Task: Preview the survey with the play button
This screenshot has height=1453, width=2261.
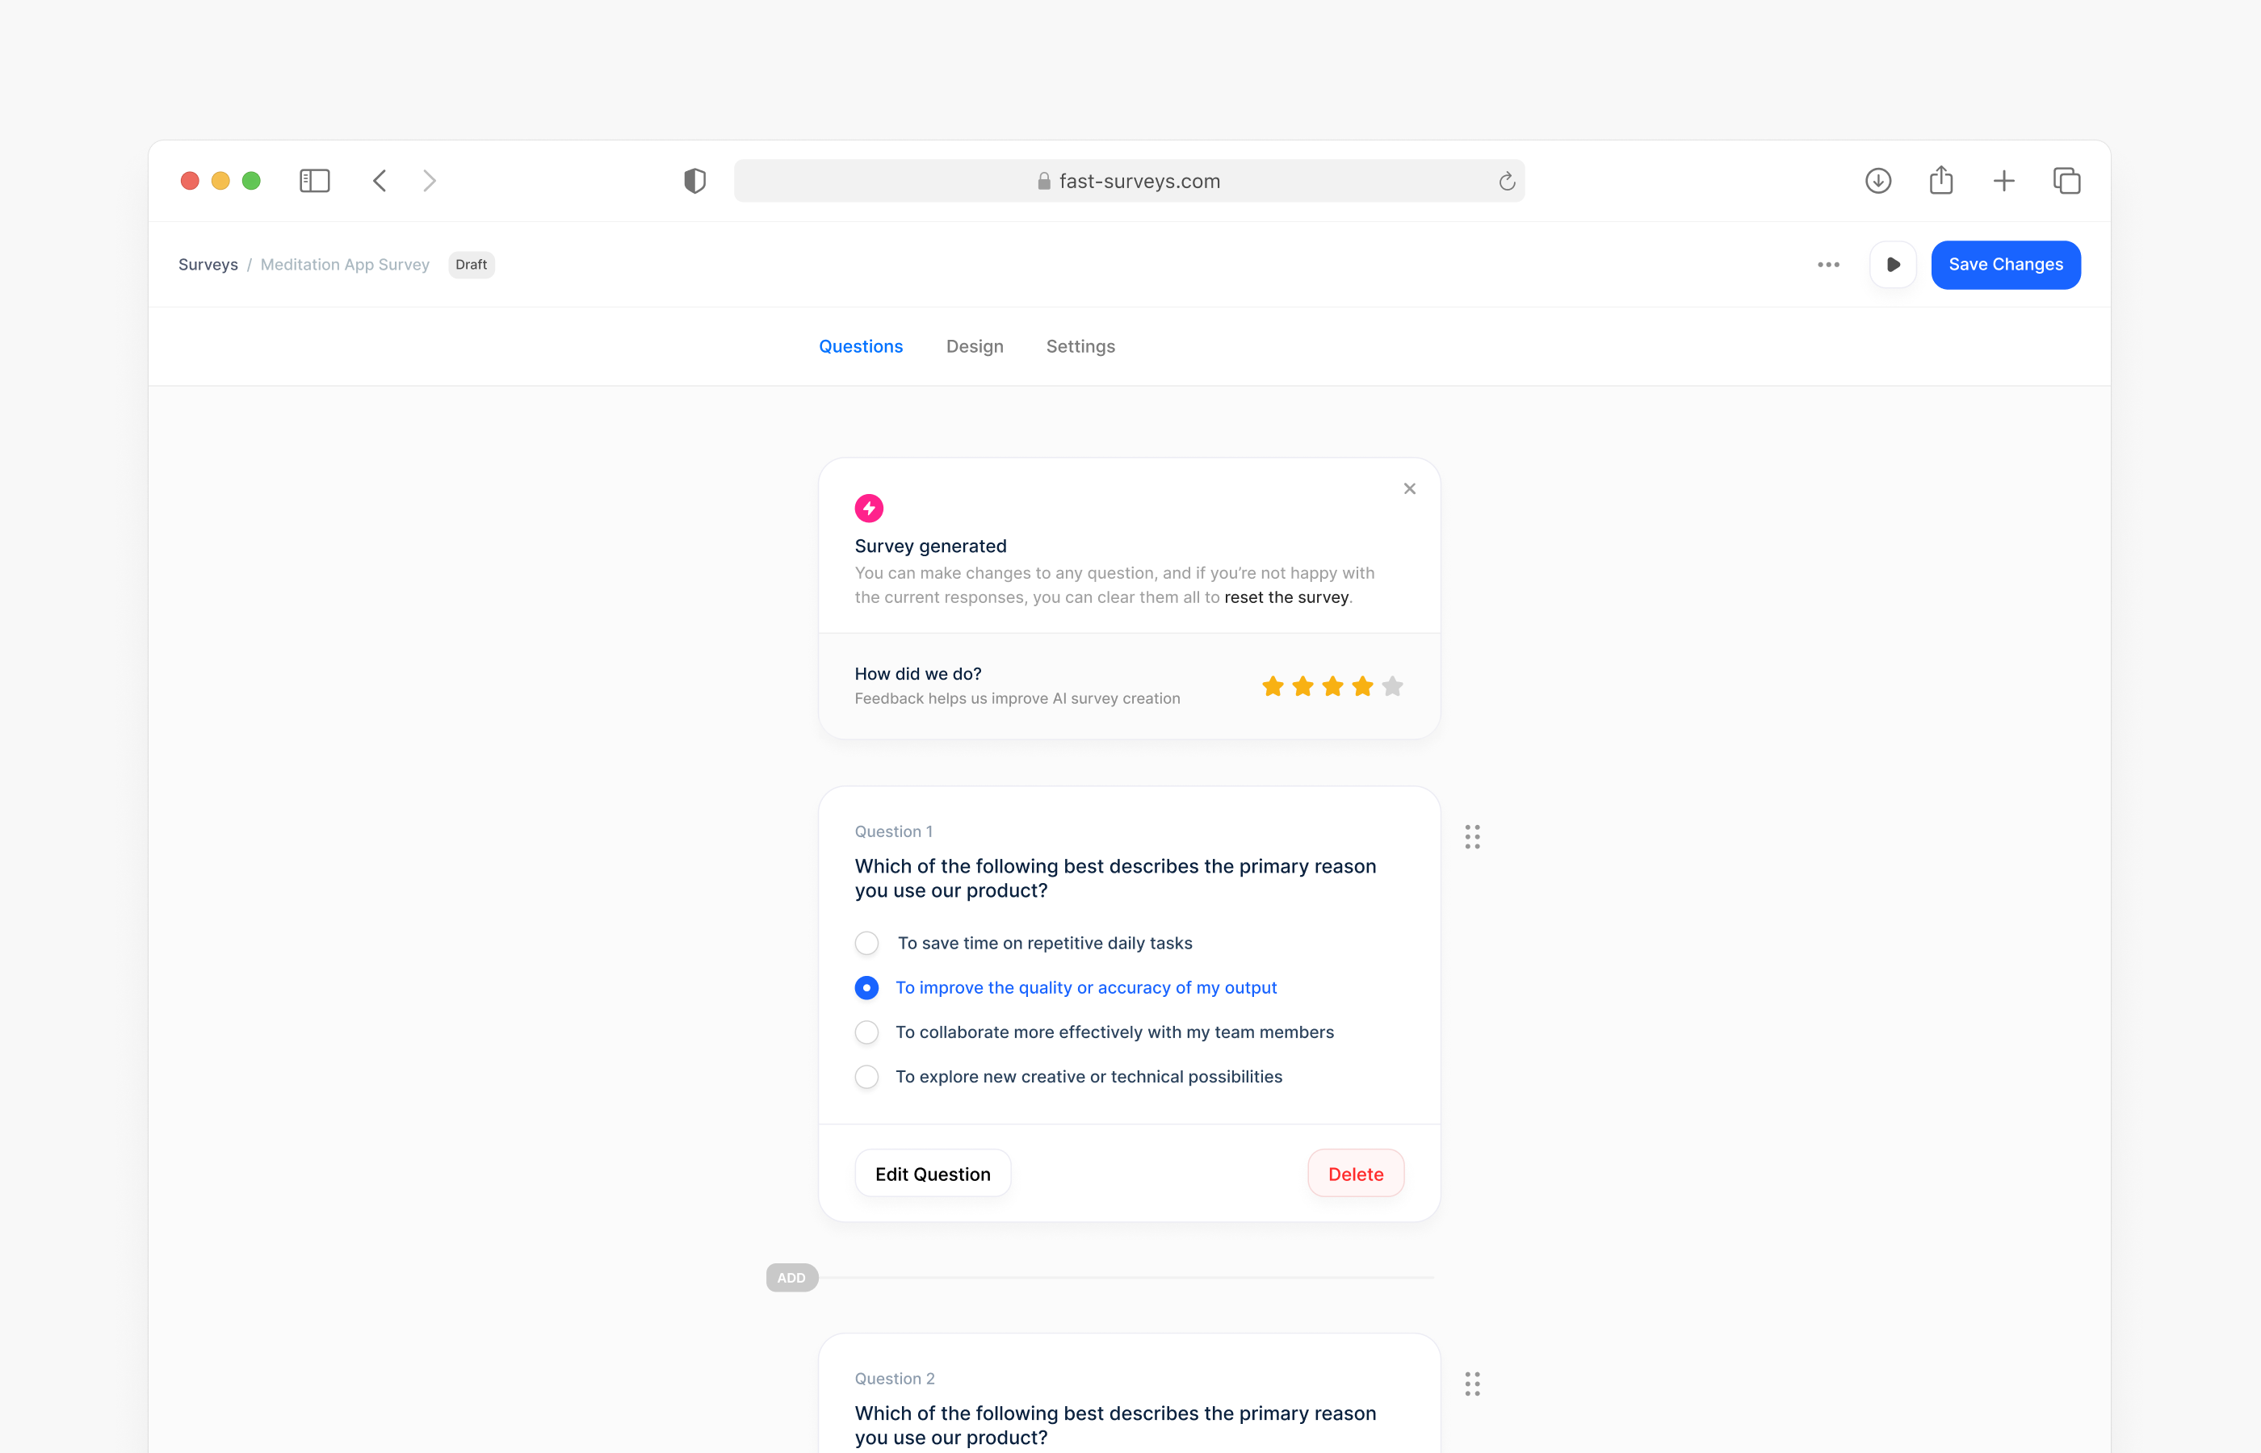Action: [1893, 265]
